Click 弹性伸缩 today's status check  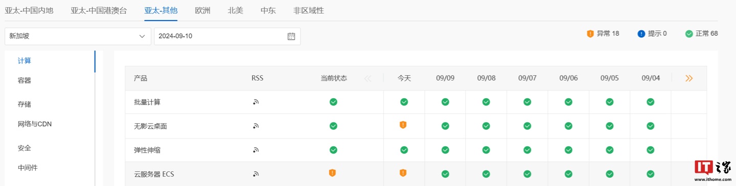(x=404, y=150)
